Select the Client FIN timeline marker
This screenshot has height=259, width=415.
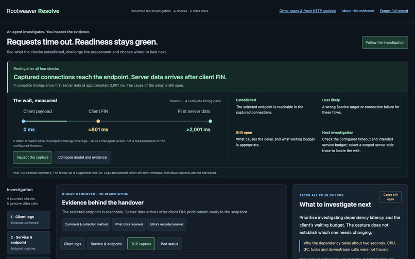(x=98, y=121)
